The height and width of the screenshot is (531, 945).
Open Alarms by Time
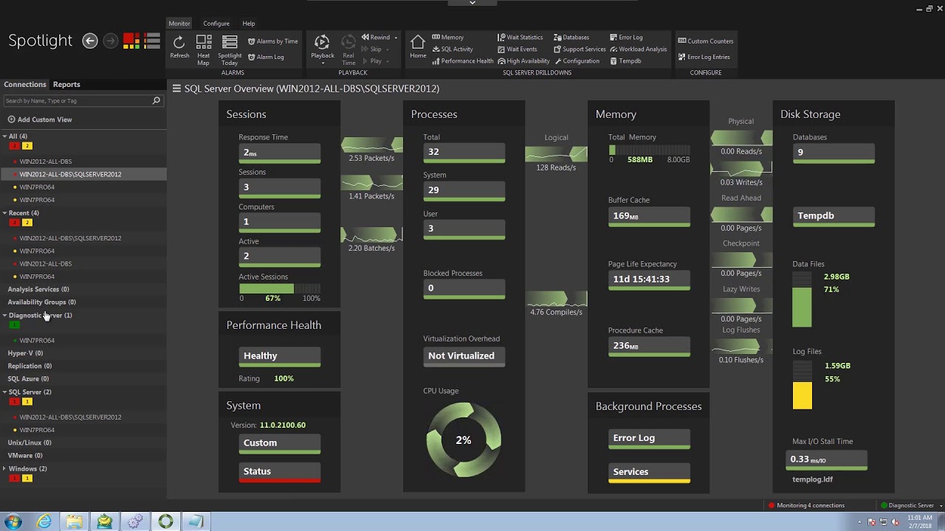[272, 41]
